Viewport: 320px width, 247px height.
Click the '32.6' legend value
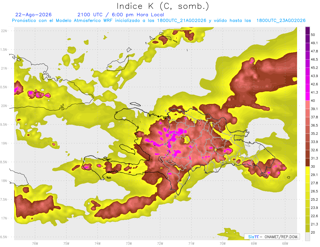coord(314,150)
